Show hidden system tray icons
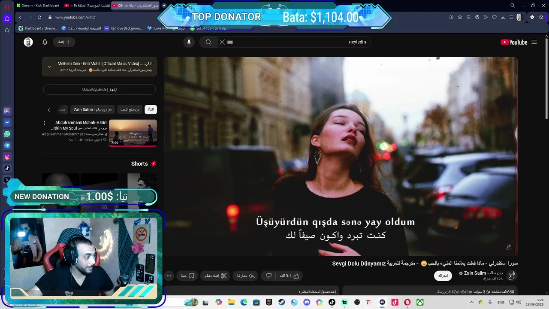Viewport: 549px width, 309px height. 472,302
